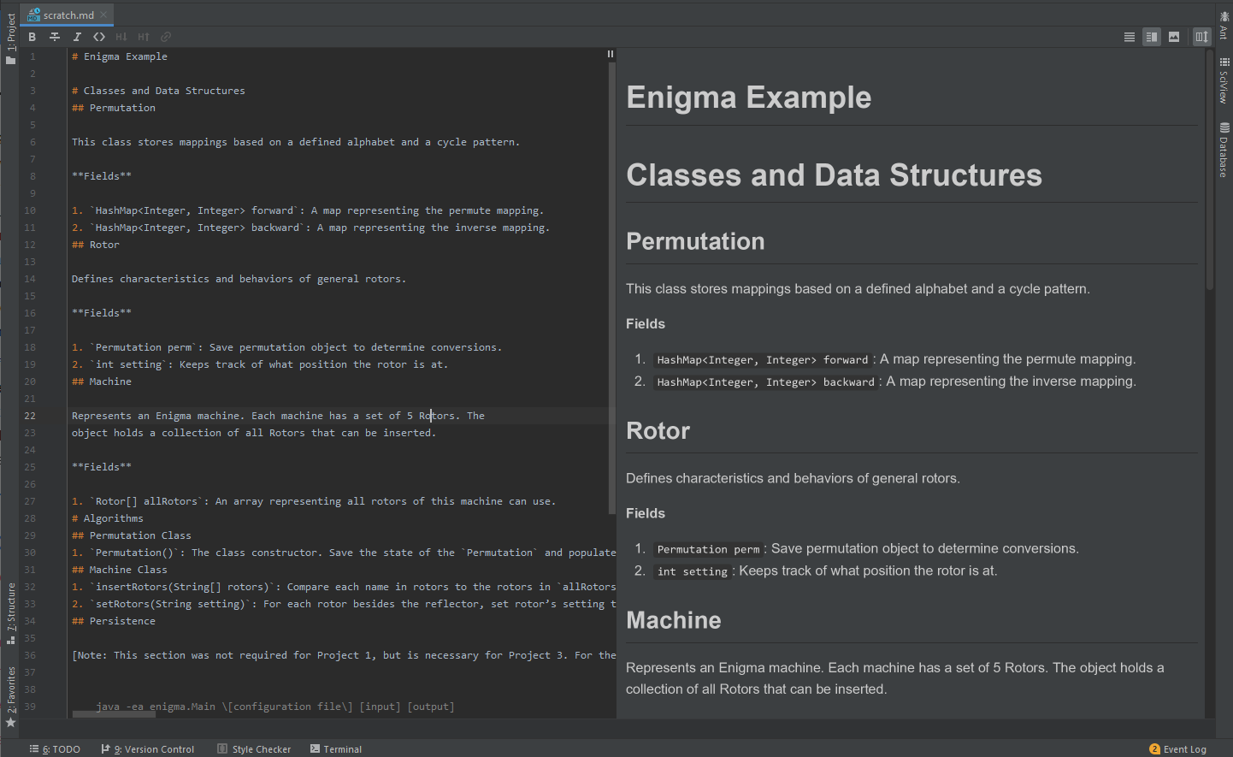Decrease header level with the H-down icon
This screenshot has height=757, width=1233.
pos(121,37)
